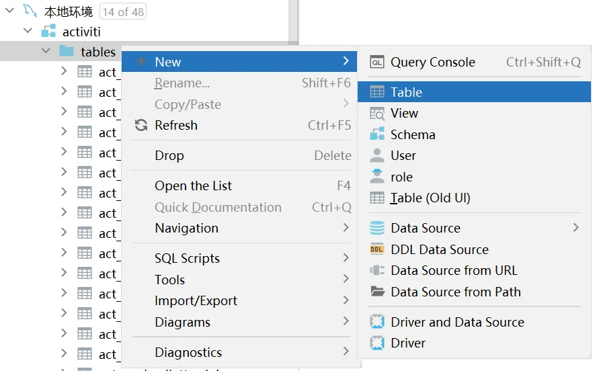
Task: Click the View icon in submenu
Action: coord(377,114)
